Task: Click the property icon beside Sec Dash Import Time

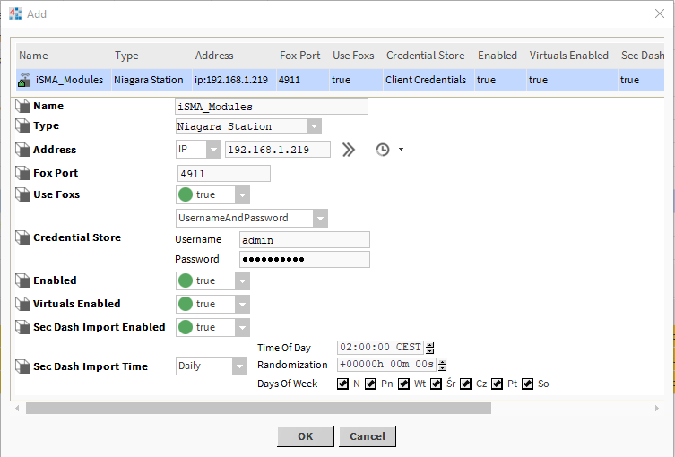Action: [23, 366]
